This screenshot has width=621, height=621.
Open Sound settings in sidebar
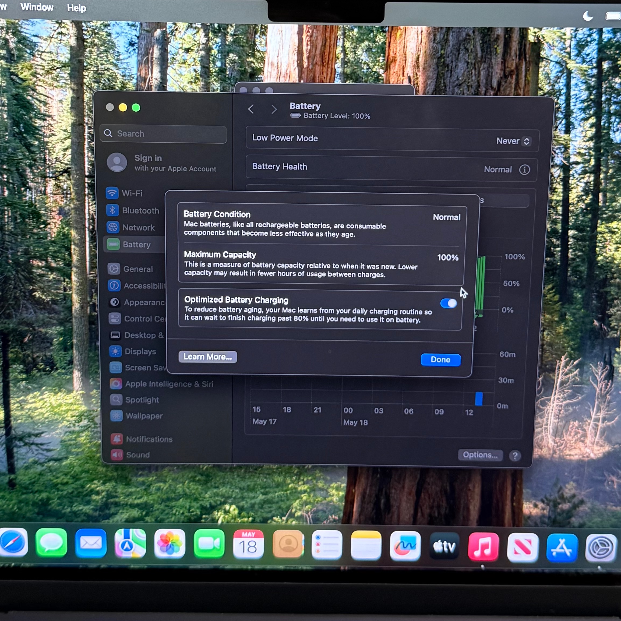pos(130,454)
